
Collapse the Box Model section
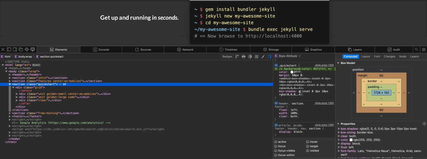[338, 63]
